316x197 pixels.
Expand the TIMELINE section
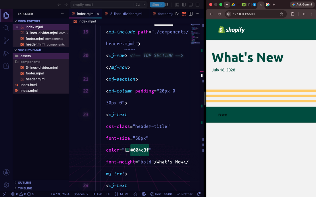coord(41,188)
